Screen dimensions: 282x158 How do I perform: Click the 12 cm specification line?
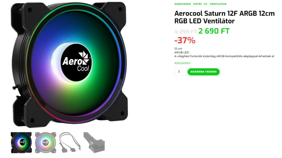178,49
